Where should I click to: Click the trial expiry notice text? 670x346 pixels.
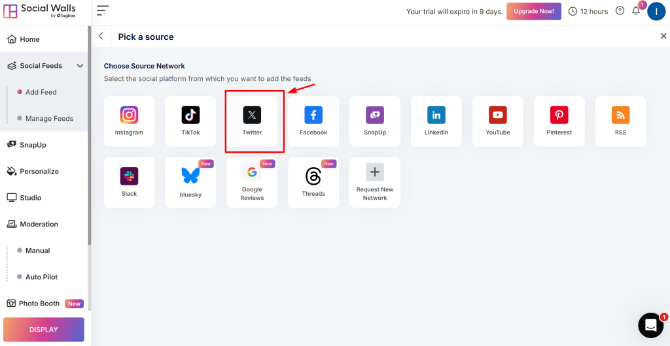click(x=455, y=12)
